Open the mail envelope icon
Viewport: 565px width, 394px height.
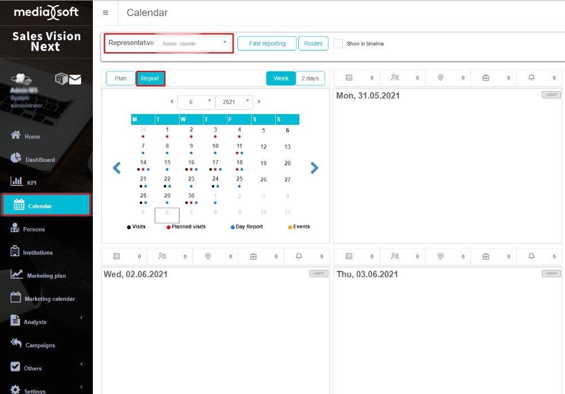(75, 79)
